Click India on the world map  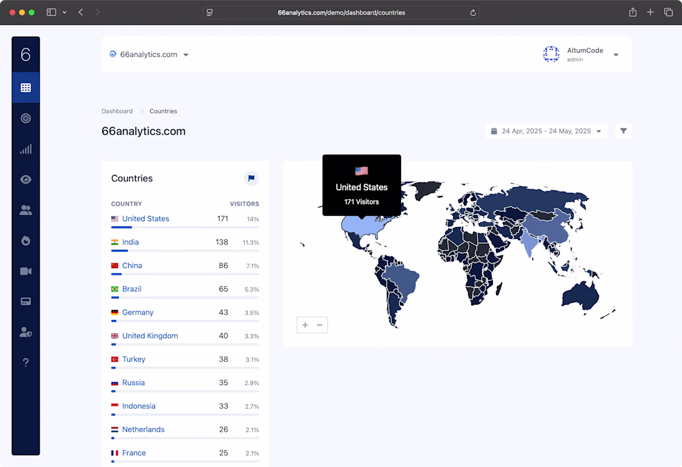click(528, 243)
